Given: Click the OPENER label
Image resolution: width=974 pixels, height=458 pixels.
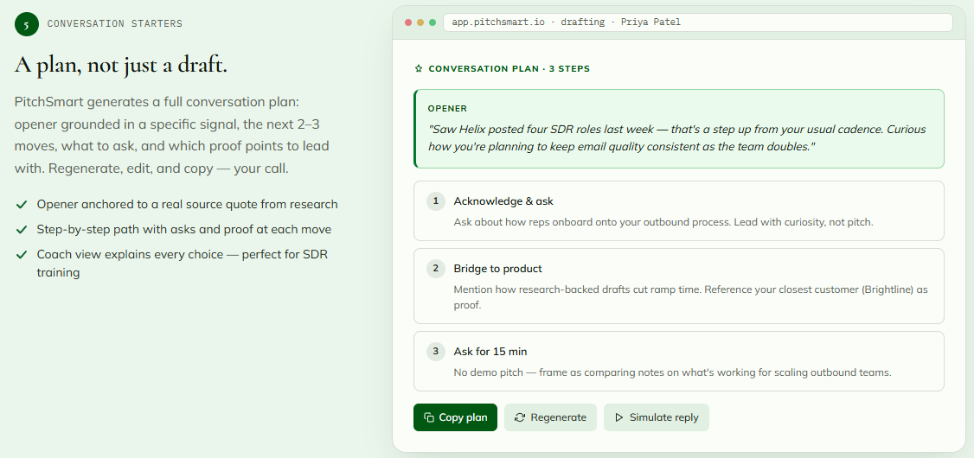Looking at the screenshot, I should pyautogui.click(x=447, y=109).
